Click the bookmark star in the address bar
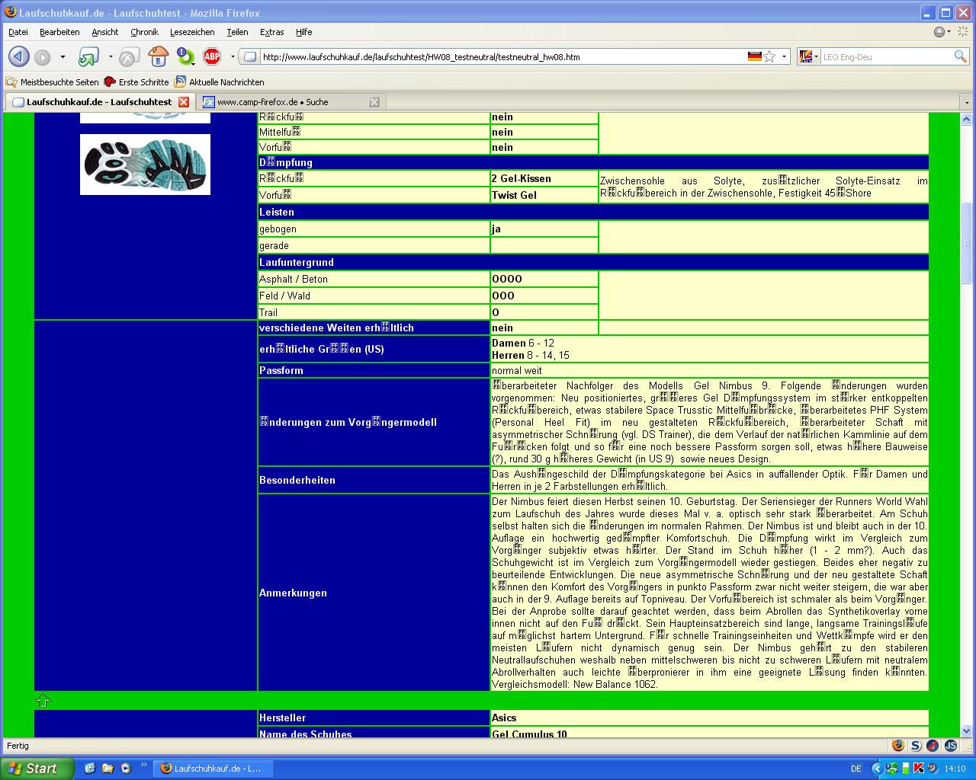Image resolution: width=976 pixels, height=780 pixels. tap(770, 57)
